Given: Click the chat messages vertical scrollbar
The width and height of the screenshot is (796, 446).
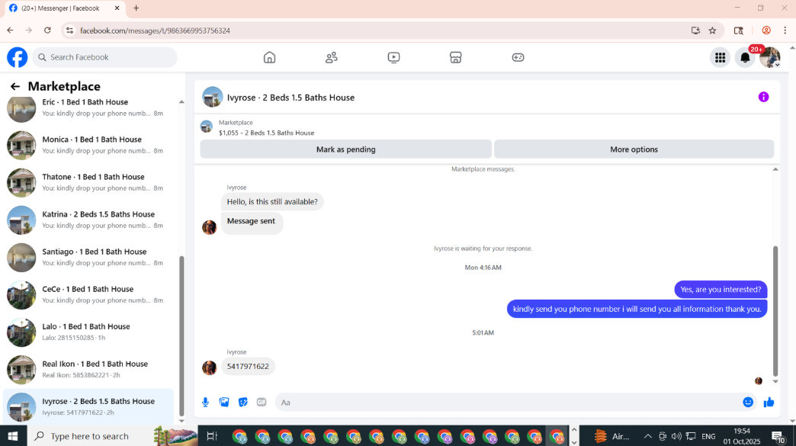Looking at the screenshot, I should point(775,311).
